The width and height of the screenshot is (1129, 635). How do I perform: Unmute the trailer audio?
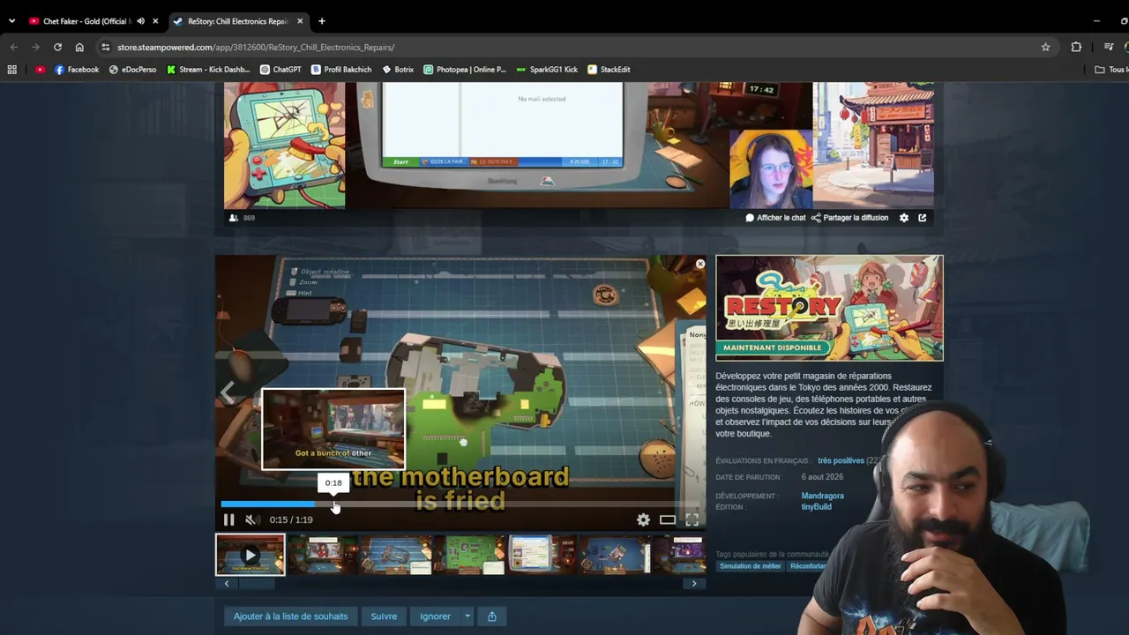pos(251,519)
